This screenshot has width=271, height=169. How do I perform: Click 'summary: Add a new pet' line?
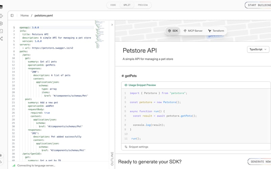point(43,102)
